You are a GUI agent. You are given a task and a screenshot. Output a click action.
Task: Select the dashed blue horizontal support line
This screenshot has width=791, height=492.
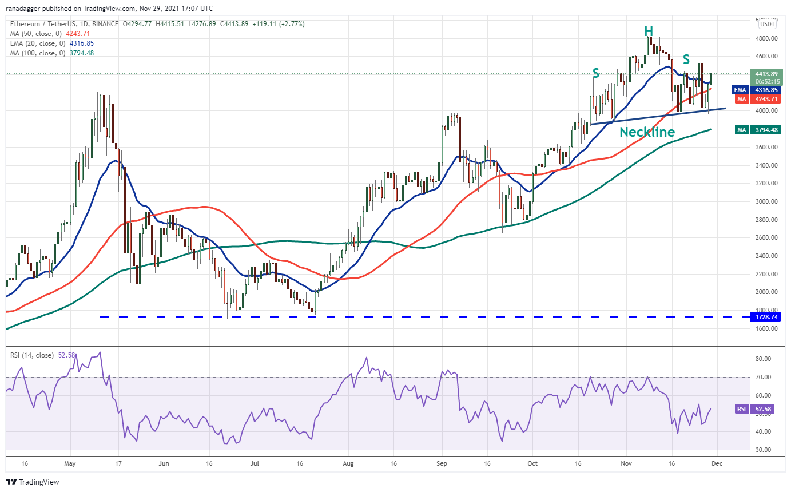click(400, 316)
